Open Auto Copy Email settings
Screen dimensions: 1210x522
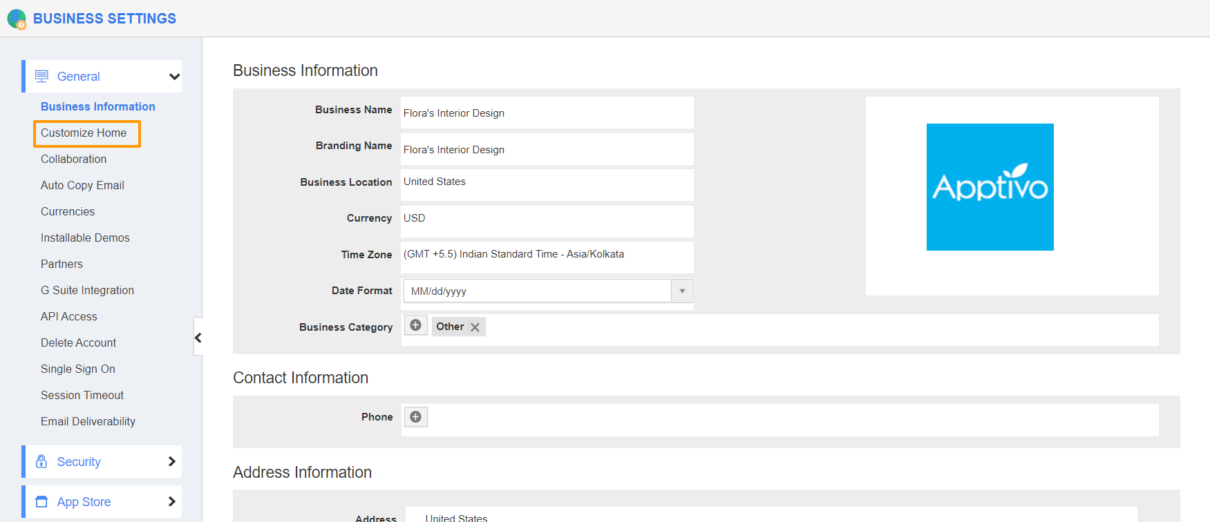click(82, 185)
